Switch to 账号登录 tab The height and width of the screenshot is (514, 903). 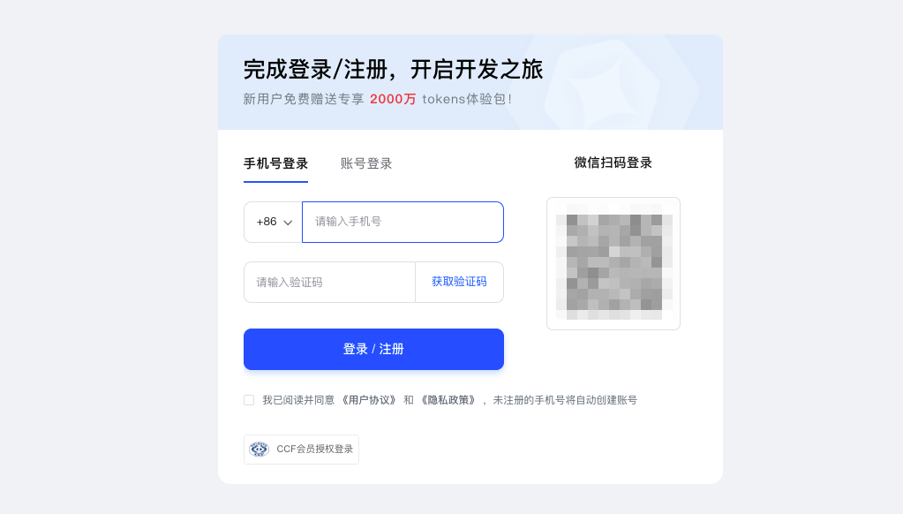click(366, 163)
